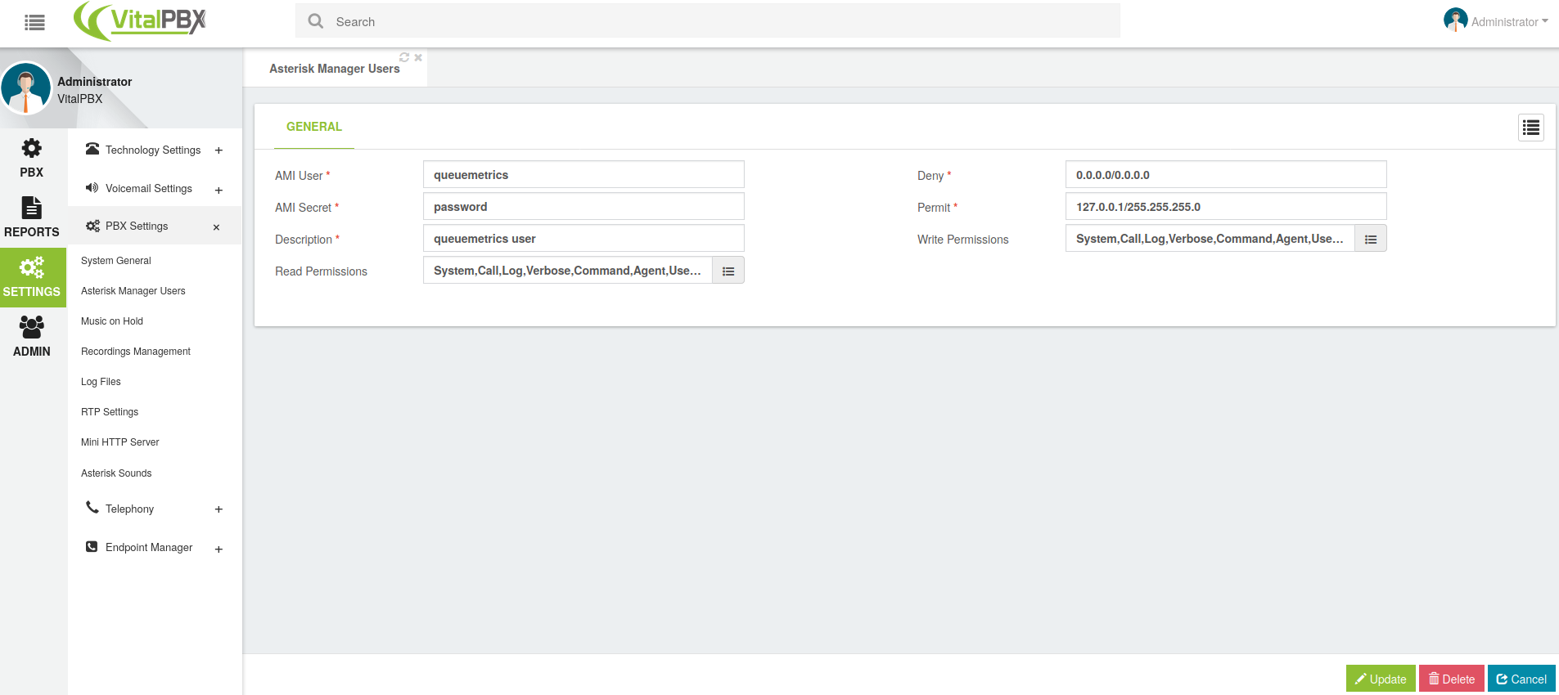The height and width of the screenshot is (695, 1559).
Task: Click the green Update button
Action: pos(1380,679)
